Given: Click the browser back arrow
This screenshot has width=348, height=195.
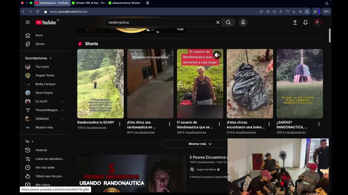Looking at the screenshot, I should click(23, 12).
